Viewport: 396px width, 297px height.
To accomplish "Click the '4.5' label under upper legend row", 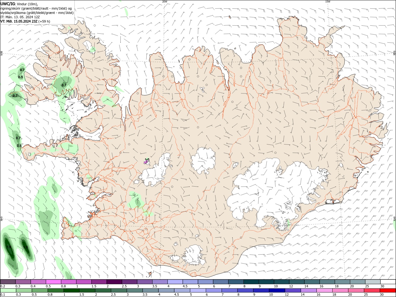I will click(x=185, y=286).
